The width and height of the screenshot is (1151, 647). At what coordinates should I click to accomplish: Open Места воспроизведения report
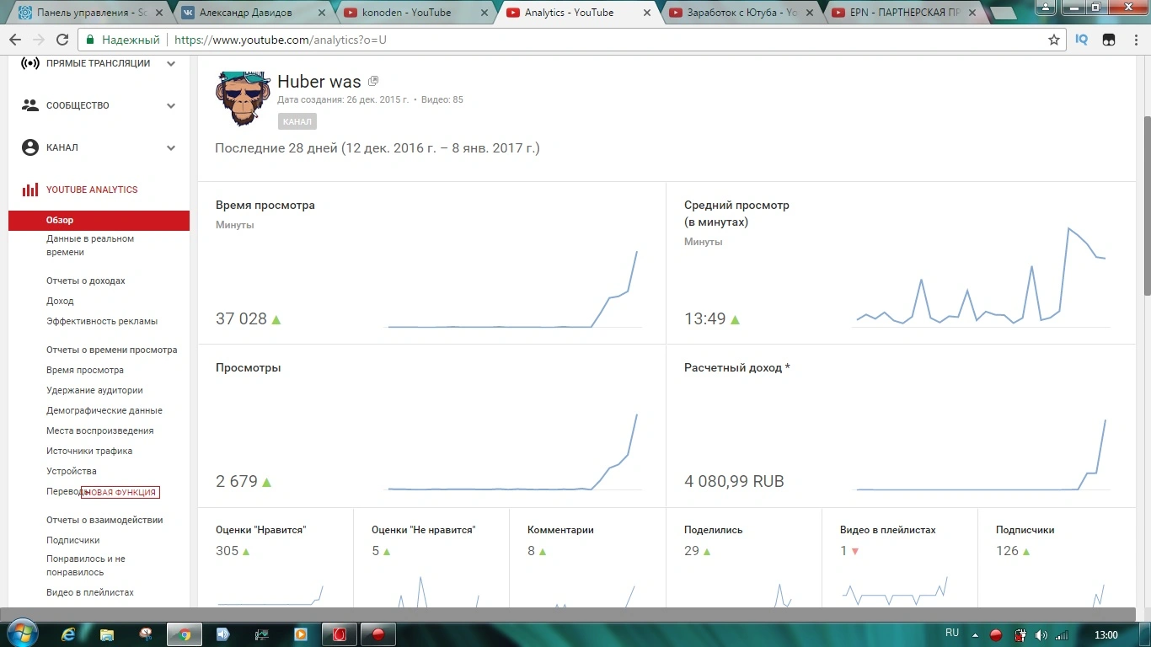pos(100,430)
